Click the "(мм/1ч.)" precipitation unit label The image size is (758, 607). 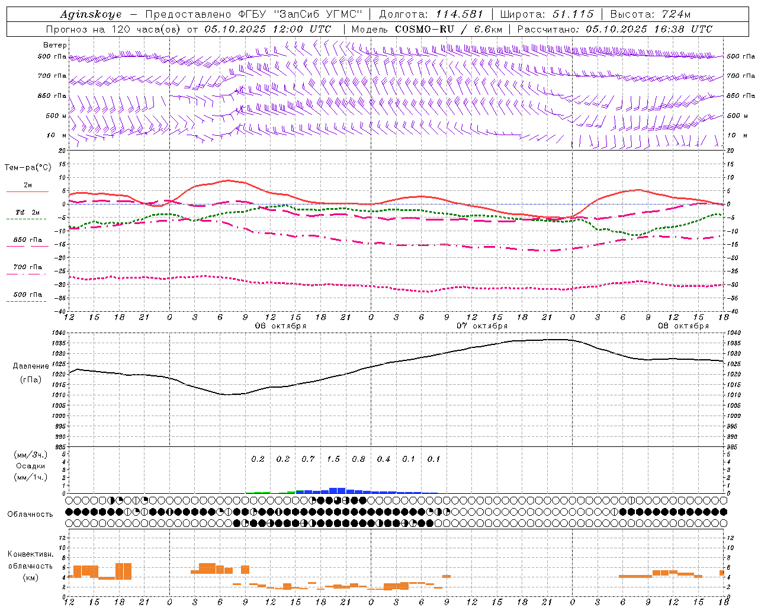point(31,477)
